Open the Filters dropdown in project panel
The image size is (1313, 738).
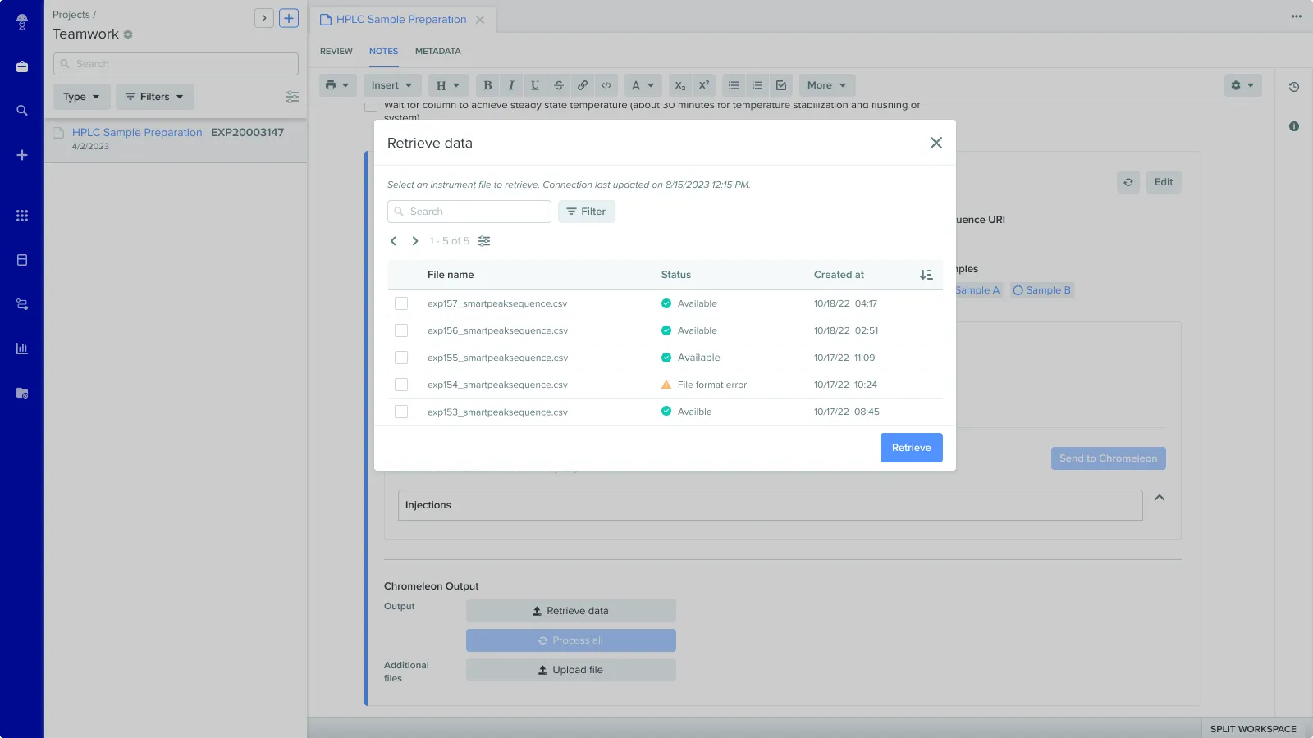point(154,97)
